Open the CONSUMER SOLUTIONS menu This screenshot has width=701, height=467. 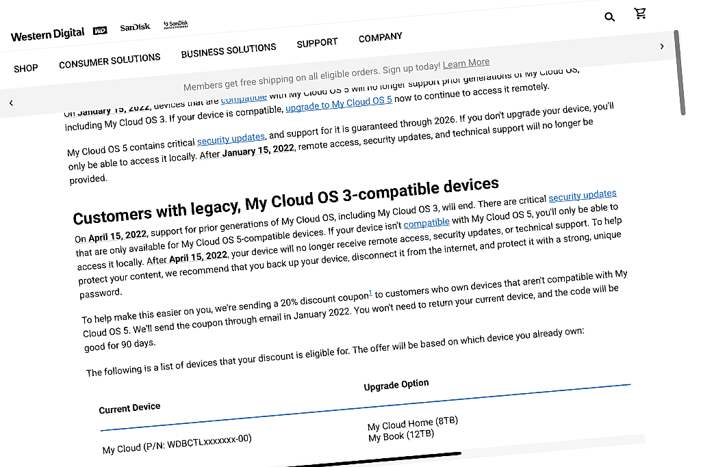(x=110, y=61)
